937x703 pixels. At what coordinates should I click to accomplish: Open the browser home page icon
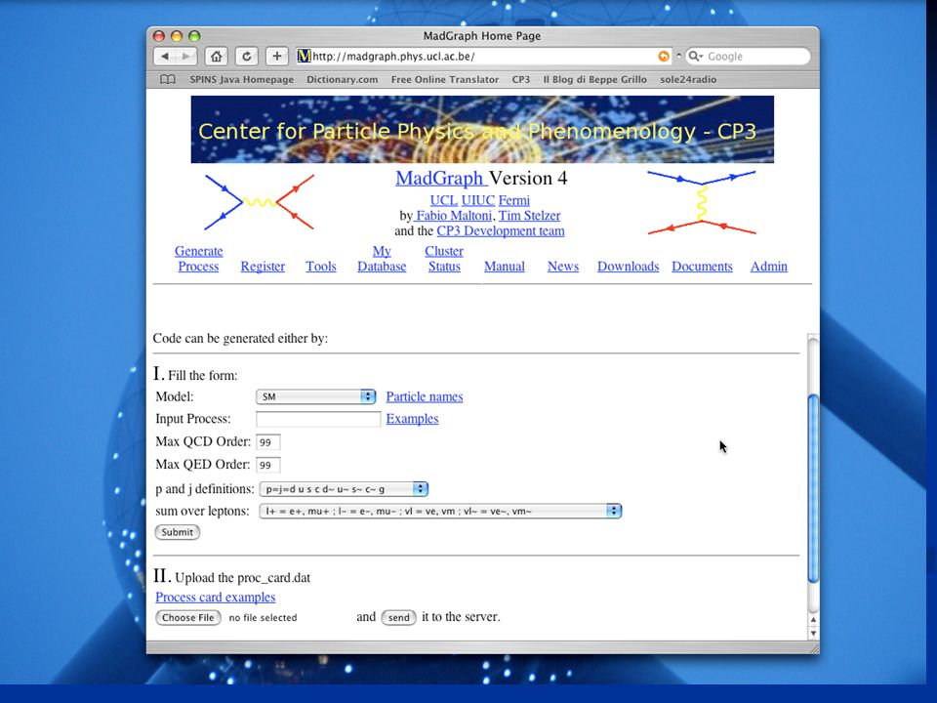tap(217, 57)
